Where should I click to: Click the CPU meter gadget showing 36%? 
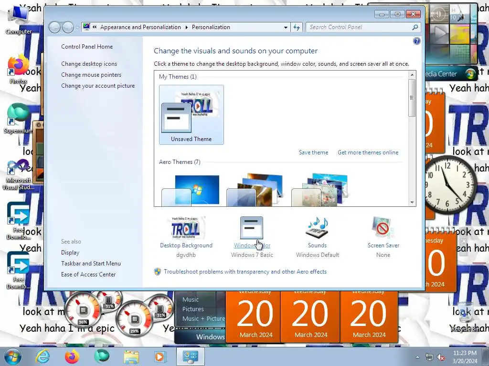pos(83,309)
